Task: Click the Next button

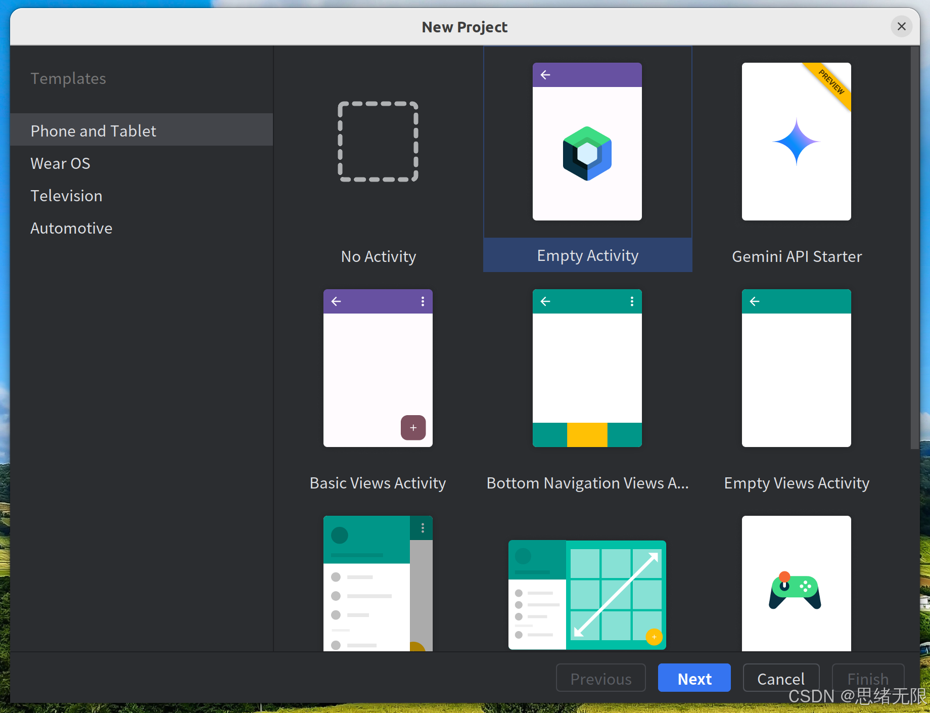Action: coord(694,678)
